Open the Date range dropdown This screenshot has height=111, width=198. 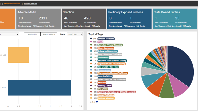click(x=75, y=34)
